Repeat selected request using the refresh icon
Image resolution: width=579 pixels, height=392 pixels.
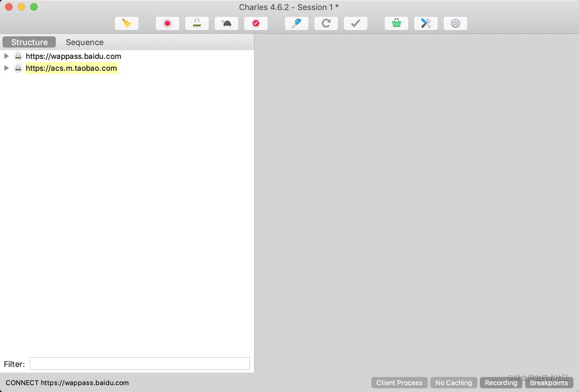click(x=326, y=23)
